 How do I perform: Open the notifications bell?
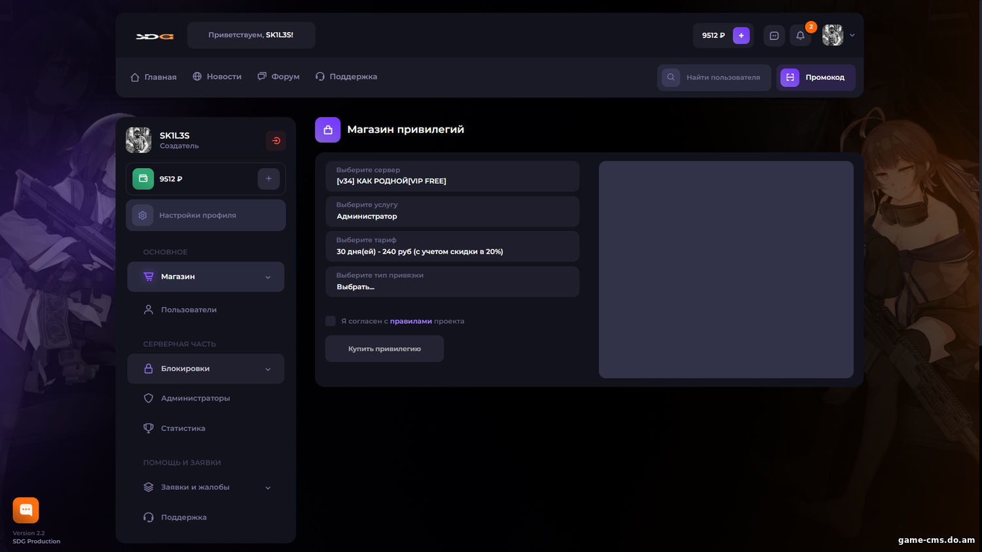[x=800, y=35]
